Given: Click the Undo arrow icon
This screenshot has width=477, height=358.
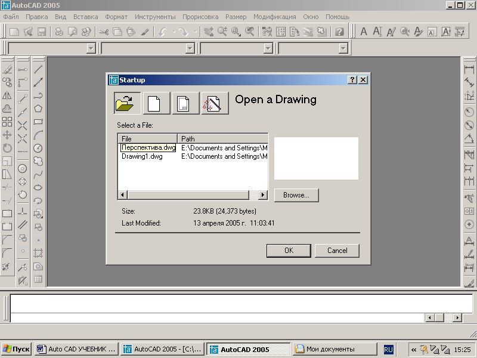Looking at the screenshot, I should (163, 32).
